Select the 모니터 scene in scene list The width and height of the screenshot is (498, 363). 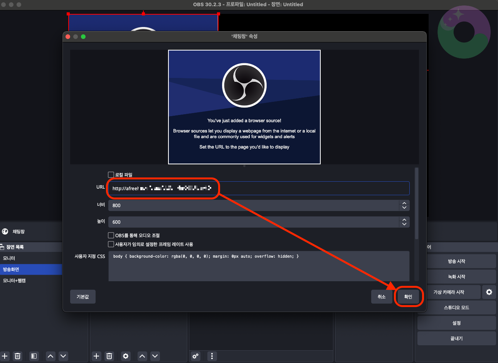31,258
